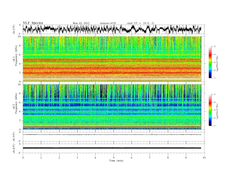The width and height of the screenshot is (230, 177).
Task: Click the lower PSD color scale bar
Action: coord(210,110)
